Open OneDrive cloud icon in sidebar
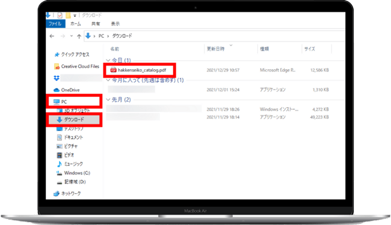 [x=57, y=90]
